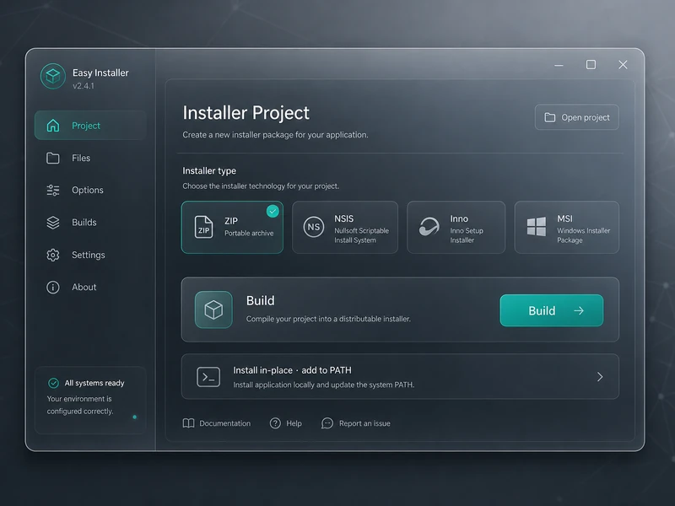Screen dimensions: 675x506
Task: Click 'Compile your project into a distributable installer.'
Action: (328, 319)
